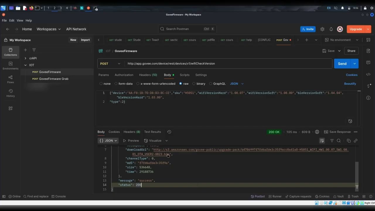Open the documentation icon in right sidebar
This screenshot has width=375, height=211.
pos(368,51)
